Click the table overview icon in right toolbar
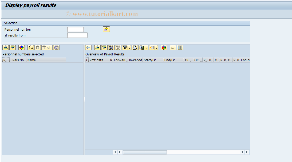This screenshot has height=162, width=292. pos(180,48)
